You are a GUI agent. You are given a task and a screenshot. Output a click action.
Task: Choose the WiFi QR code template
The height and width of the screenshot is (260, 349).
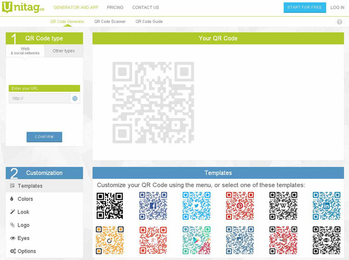[x=327, y=240]
